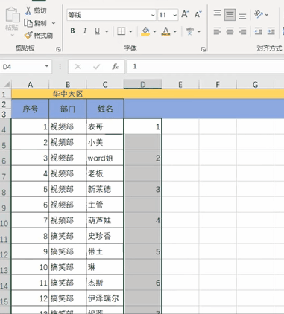Click the formula bar input field
Screen dimensions: 284x314
(206, 66)
